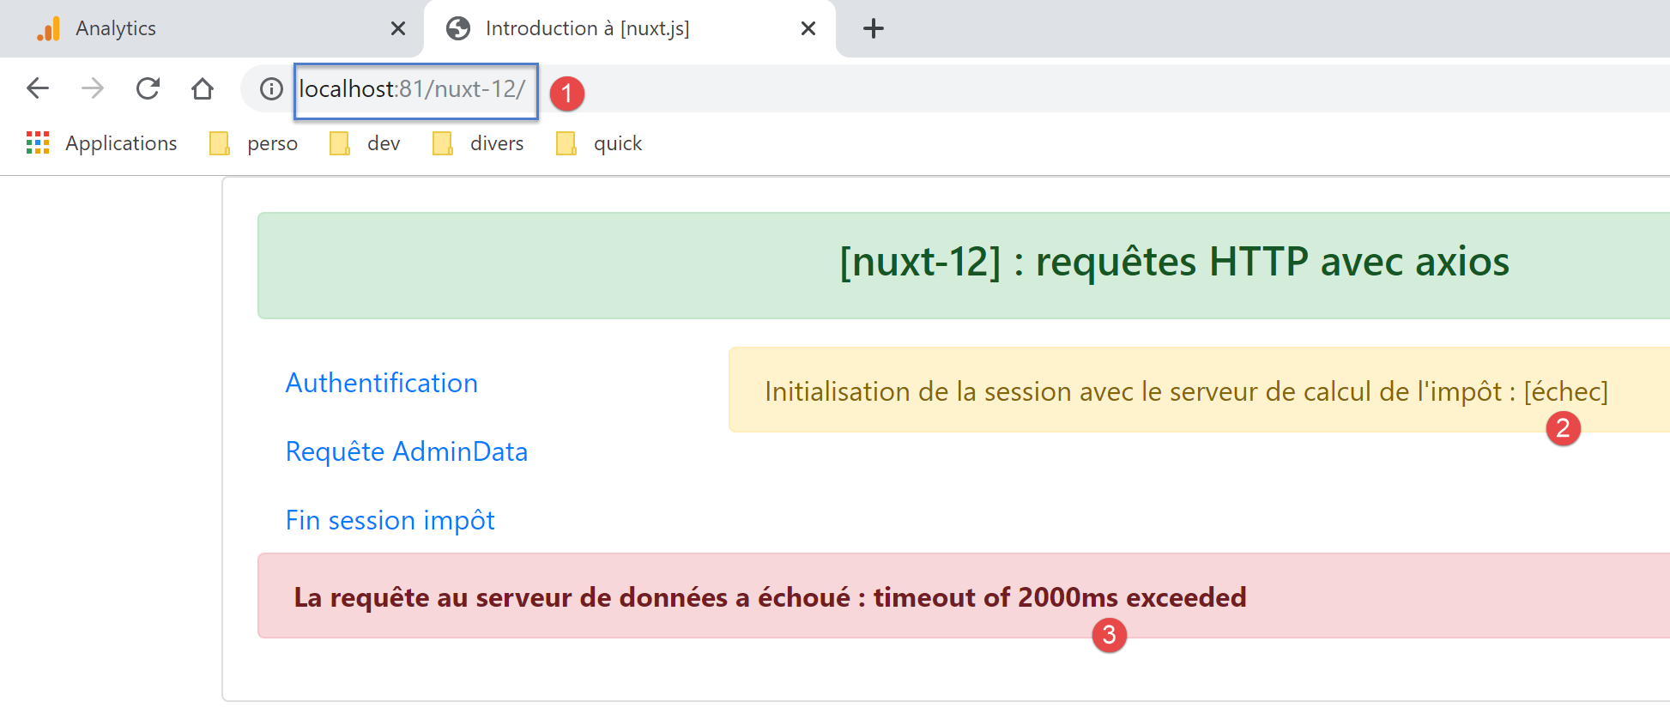Viewport: 1670px width, 726px height.
Task: Close the Introduction à [nuxt.js] tab
Action: (808, 28)
